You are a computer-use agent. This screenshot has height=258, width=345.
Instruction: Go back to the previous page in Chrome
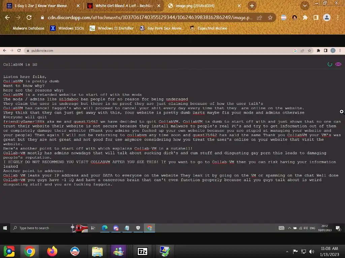click(7, 17)
